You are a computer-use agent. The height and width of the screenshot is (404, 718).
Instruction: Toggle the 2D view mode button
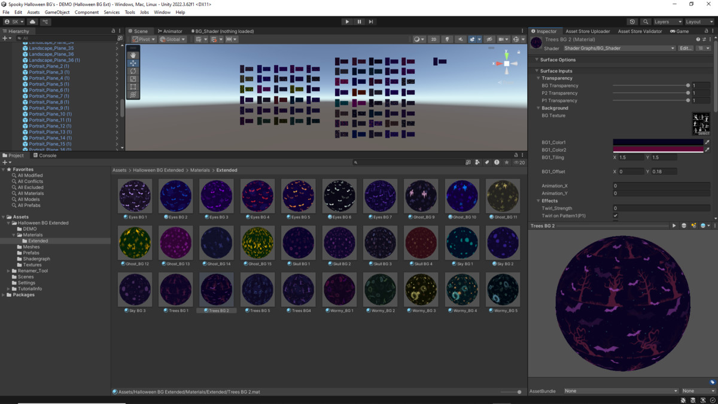click(x=434, y=40)
